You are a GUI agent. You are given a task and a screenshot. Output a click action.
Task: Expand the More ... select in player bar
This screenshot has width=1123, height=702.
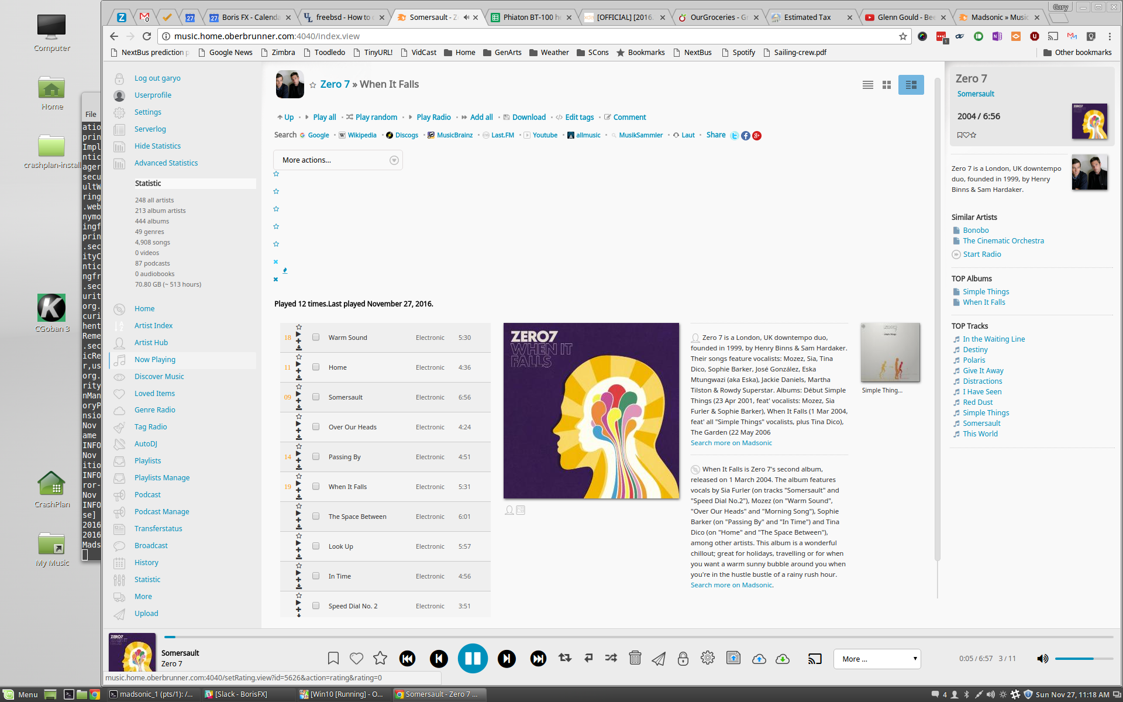coord(877,659)
